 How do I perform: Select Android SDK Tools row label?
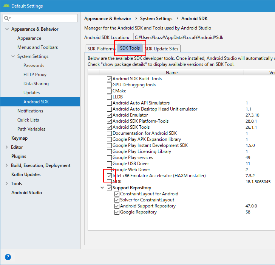(x=131, y=127)
